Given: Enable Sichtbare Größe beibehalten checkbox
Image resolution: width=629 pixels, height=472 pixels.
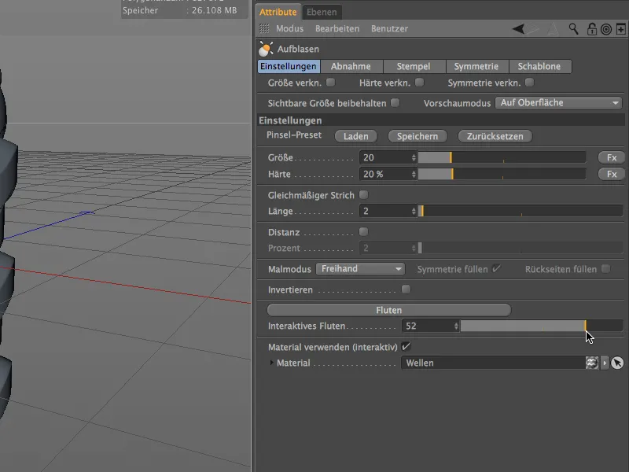Looking at the screenshot, I should [395, 103].
